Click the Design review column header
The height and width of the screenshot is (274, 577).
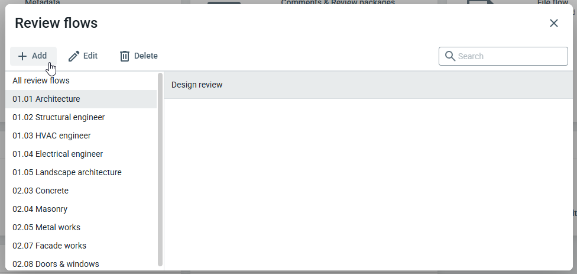coord(197,85)
